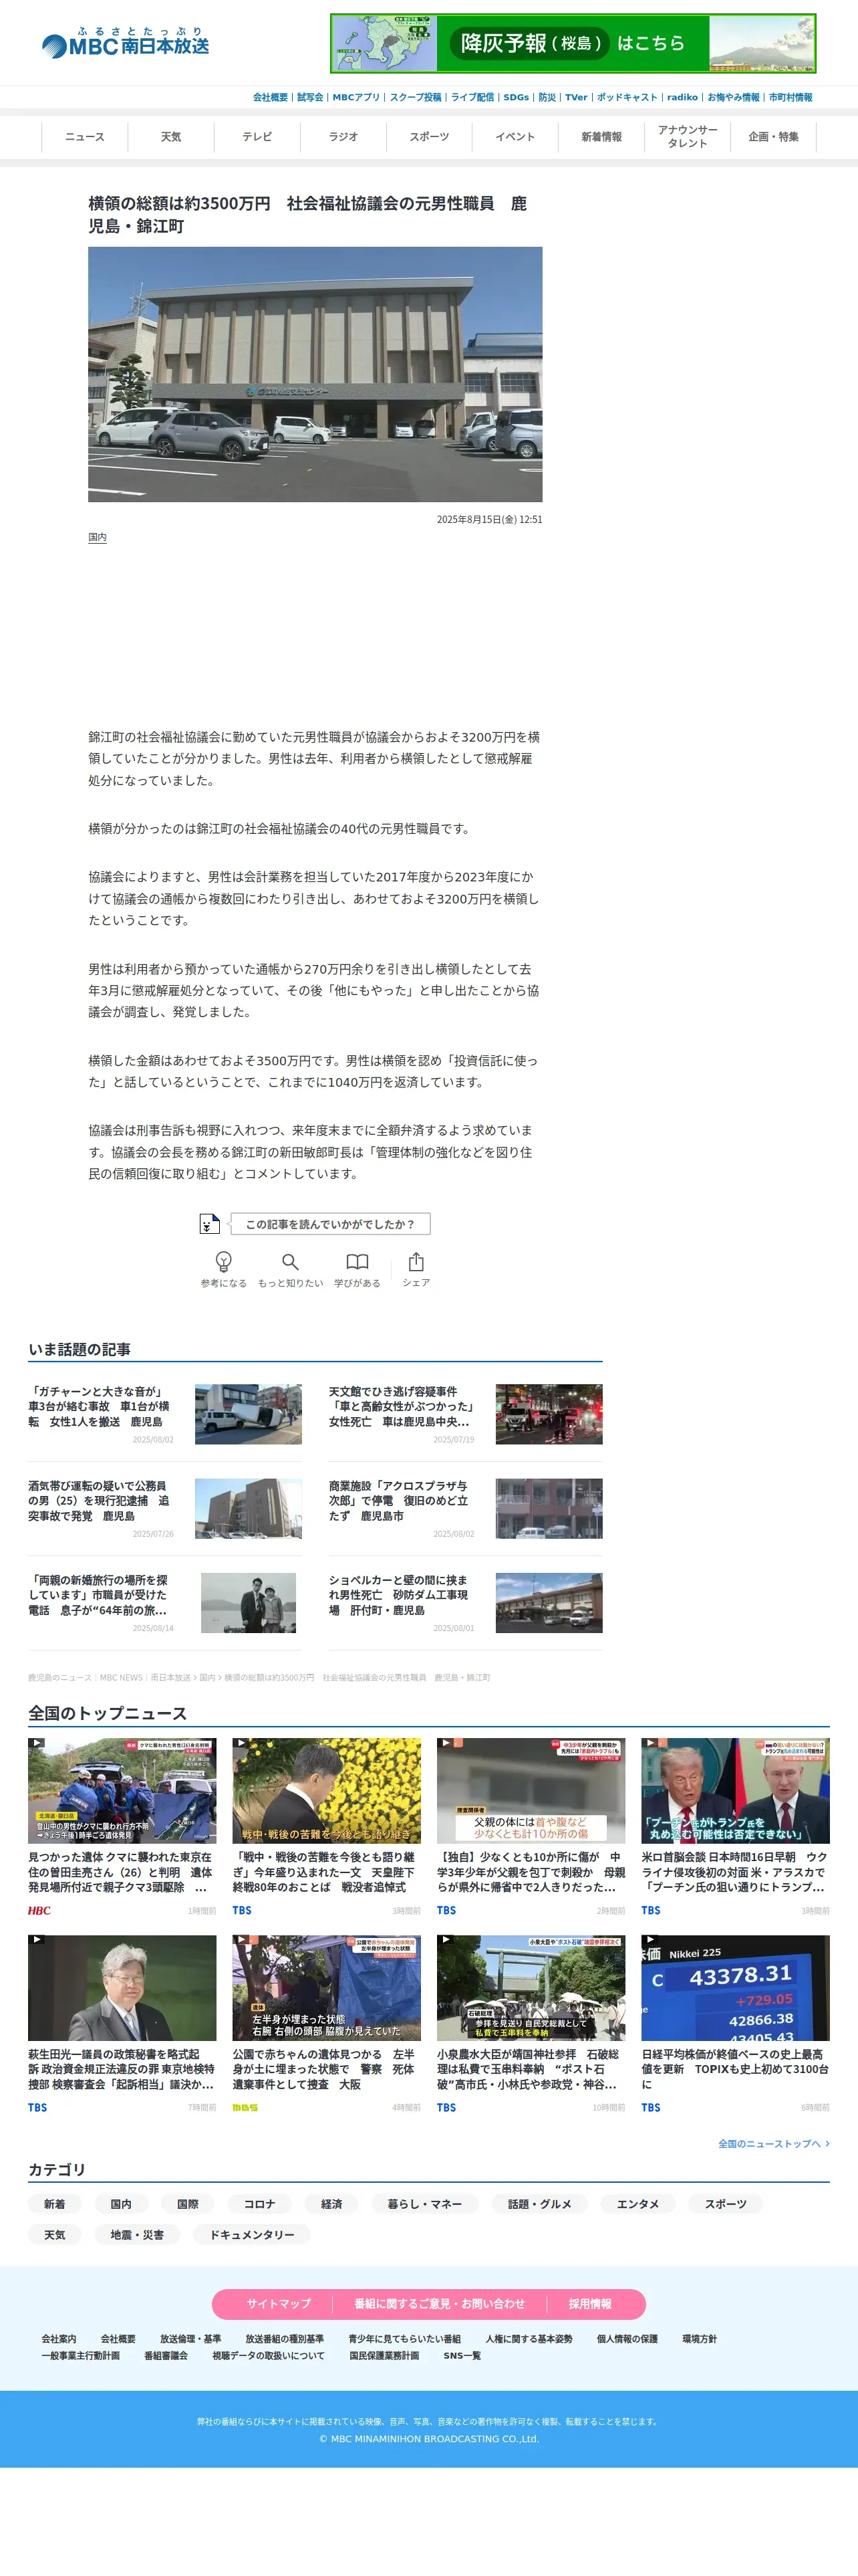
Task: Open the SNS一覧 footer link
Action: click(462, 2355)
